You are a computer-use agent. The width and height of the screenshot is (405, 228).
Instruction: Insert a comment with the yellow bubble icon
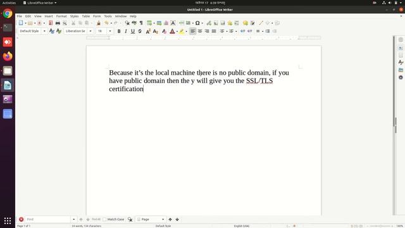pyautogui.click(x=245, y=23)
